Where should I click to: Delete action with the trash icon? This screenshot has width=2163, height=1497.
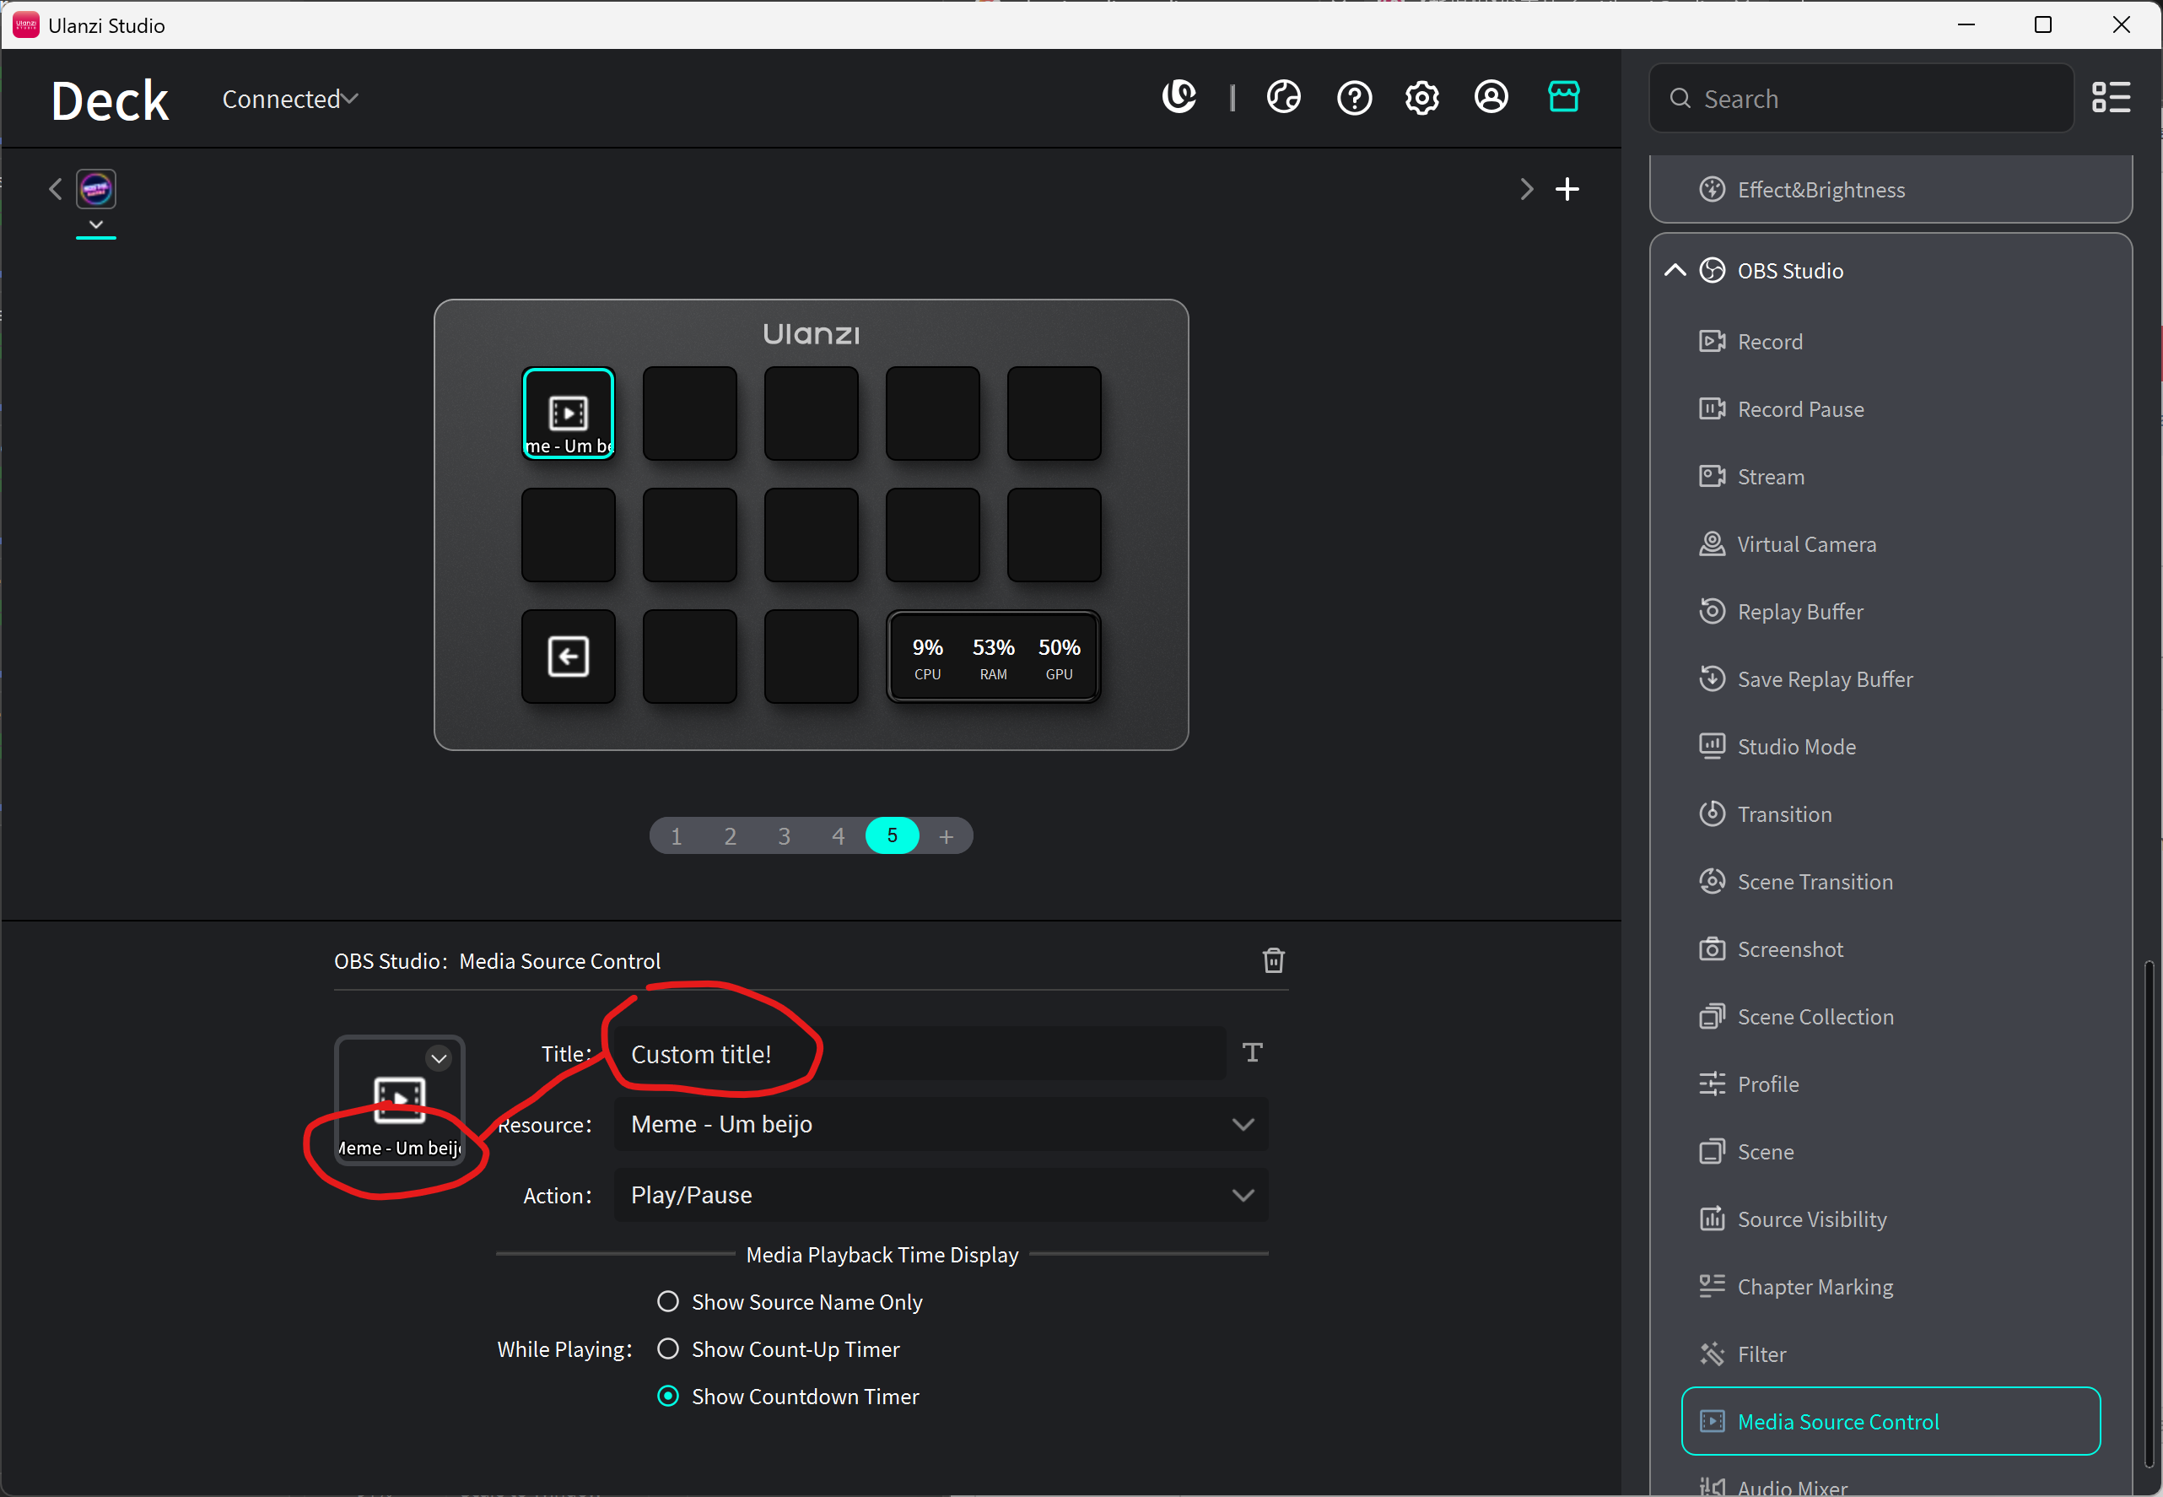coord(1272,960)
